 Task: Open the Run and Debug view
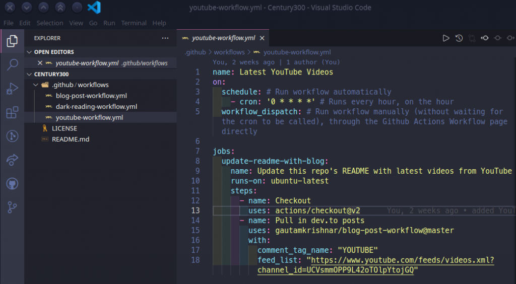pyautogui.click(x=13, y=89)
